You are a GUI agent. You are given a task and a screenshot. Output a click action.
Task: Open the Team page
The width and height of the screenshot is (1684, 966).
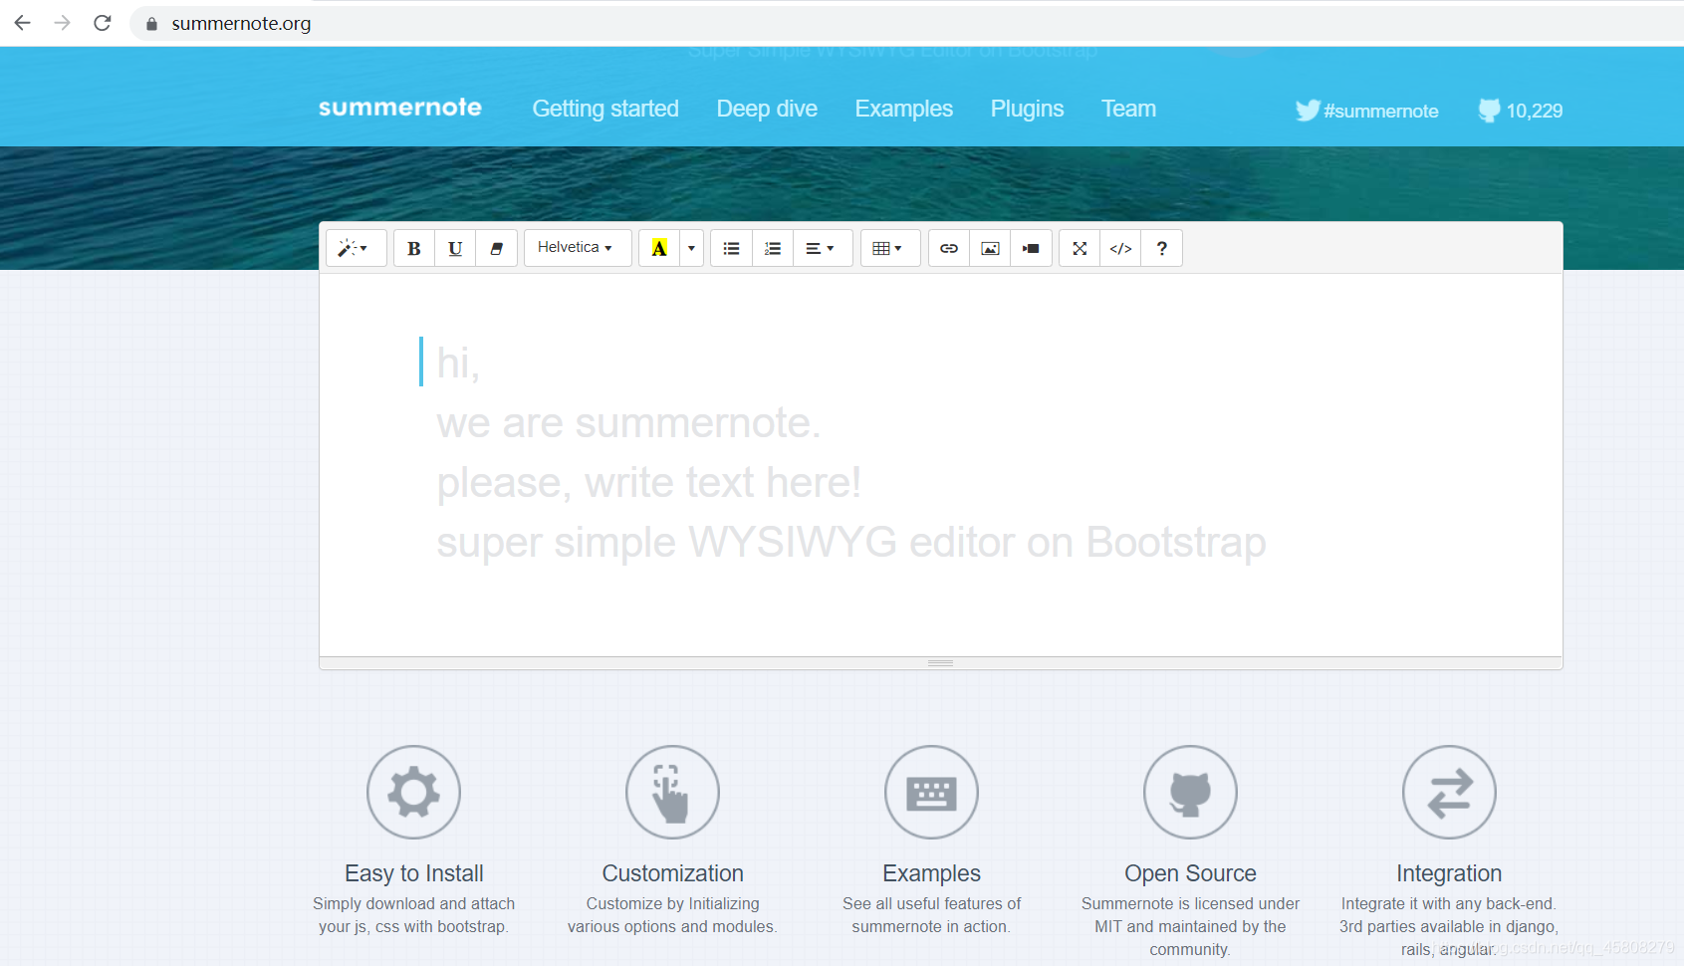(x=1128, y=109)
